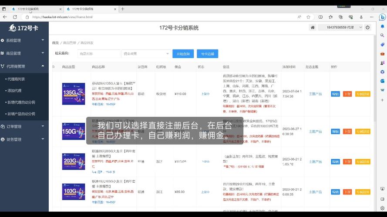Click the home icon in header

coord(313,27)
